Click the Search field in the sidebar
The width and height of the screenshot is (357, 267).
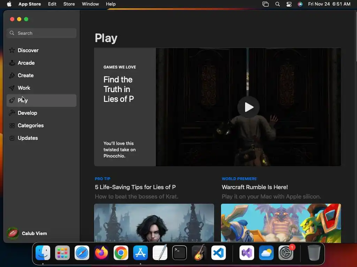click(x=41, y=33)
